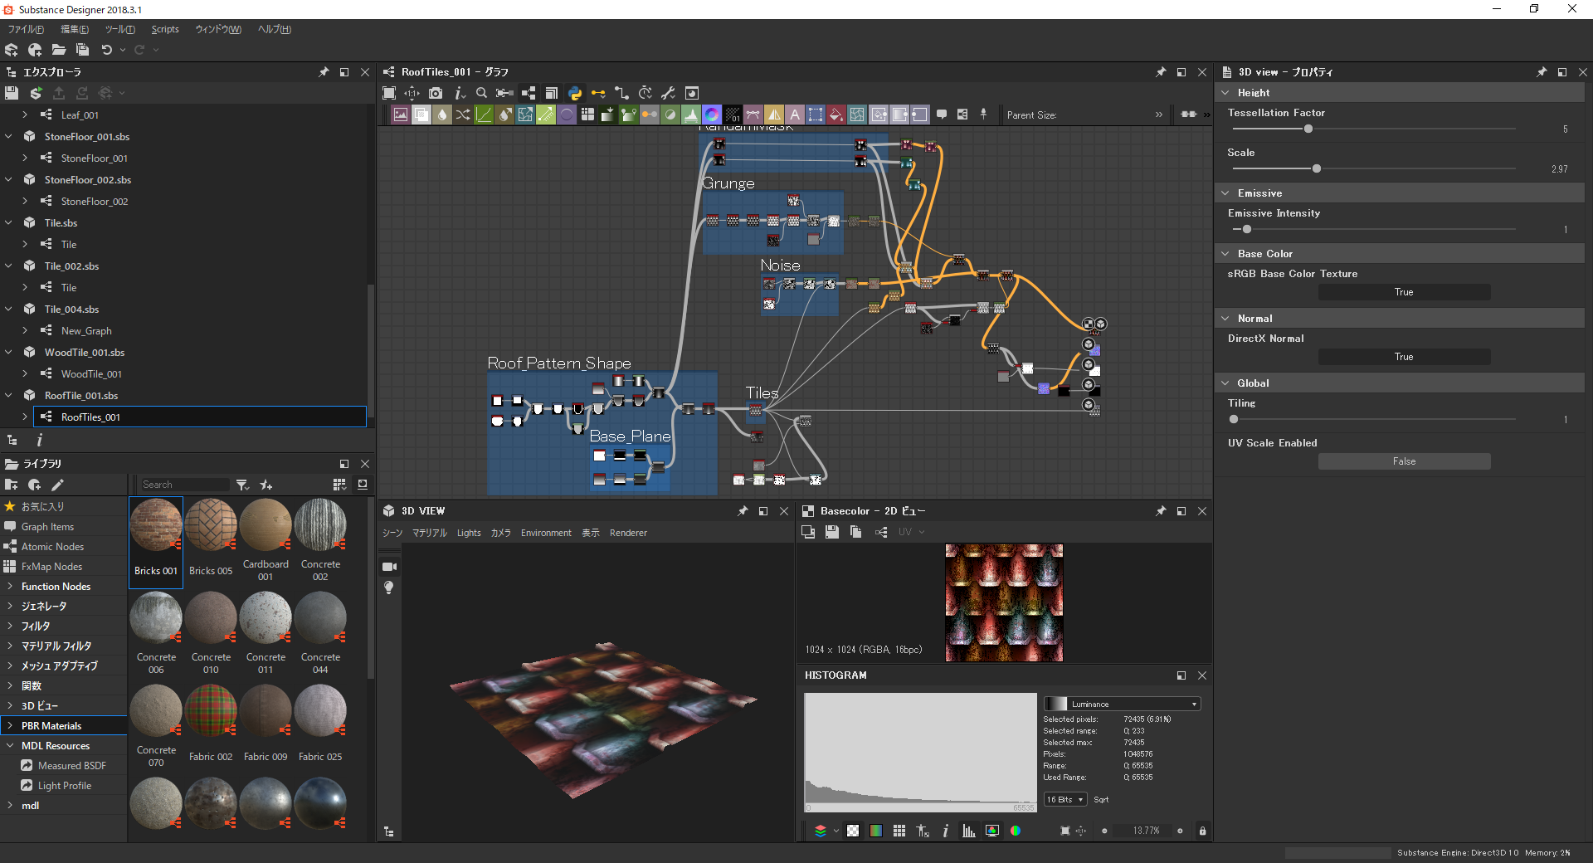Viewport: 1593px width, 863px height.
Task: Open the camera settings icon in 3D view
Action: click(389, 567)
